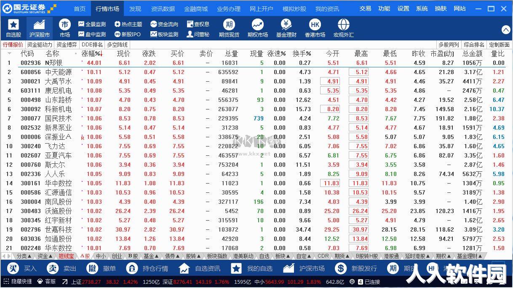Image resolution: width=513 pixels, height=288 pixels.
Task: Open 盘中监测 in the toolbar
Action: click(x=92, y=35)
